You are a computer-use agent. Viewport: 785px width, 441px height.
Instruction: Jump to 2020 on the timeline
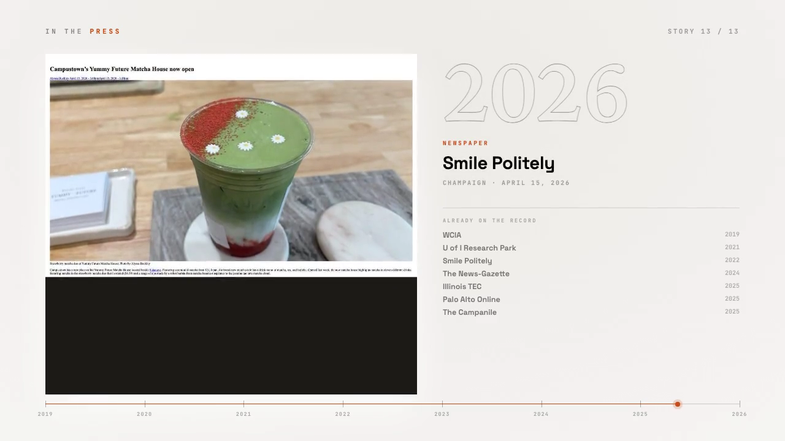pos(145,414)
